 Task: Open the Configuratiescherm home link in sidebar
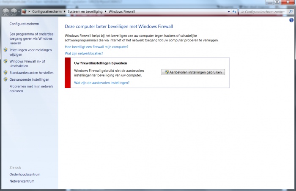[x=24, y=24]
